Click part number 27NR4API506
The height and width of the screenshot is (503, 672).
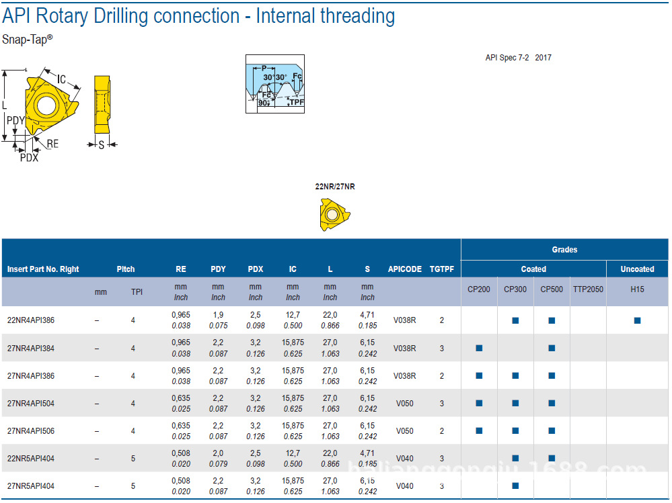pos(31,430)
